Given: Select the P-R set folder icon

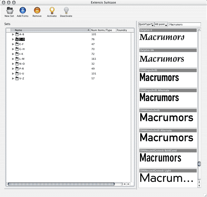Looking at the screenshot, I should (x=17, y=69).
